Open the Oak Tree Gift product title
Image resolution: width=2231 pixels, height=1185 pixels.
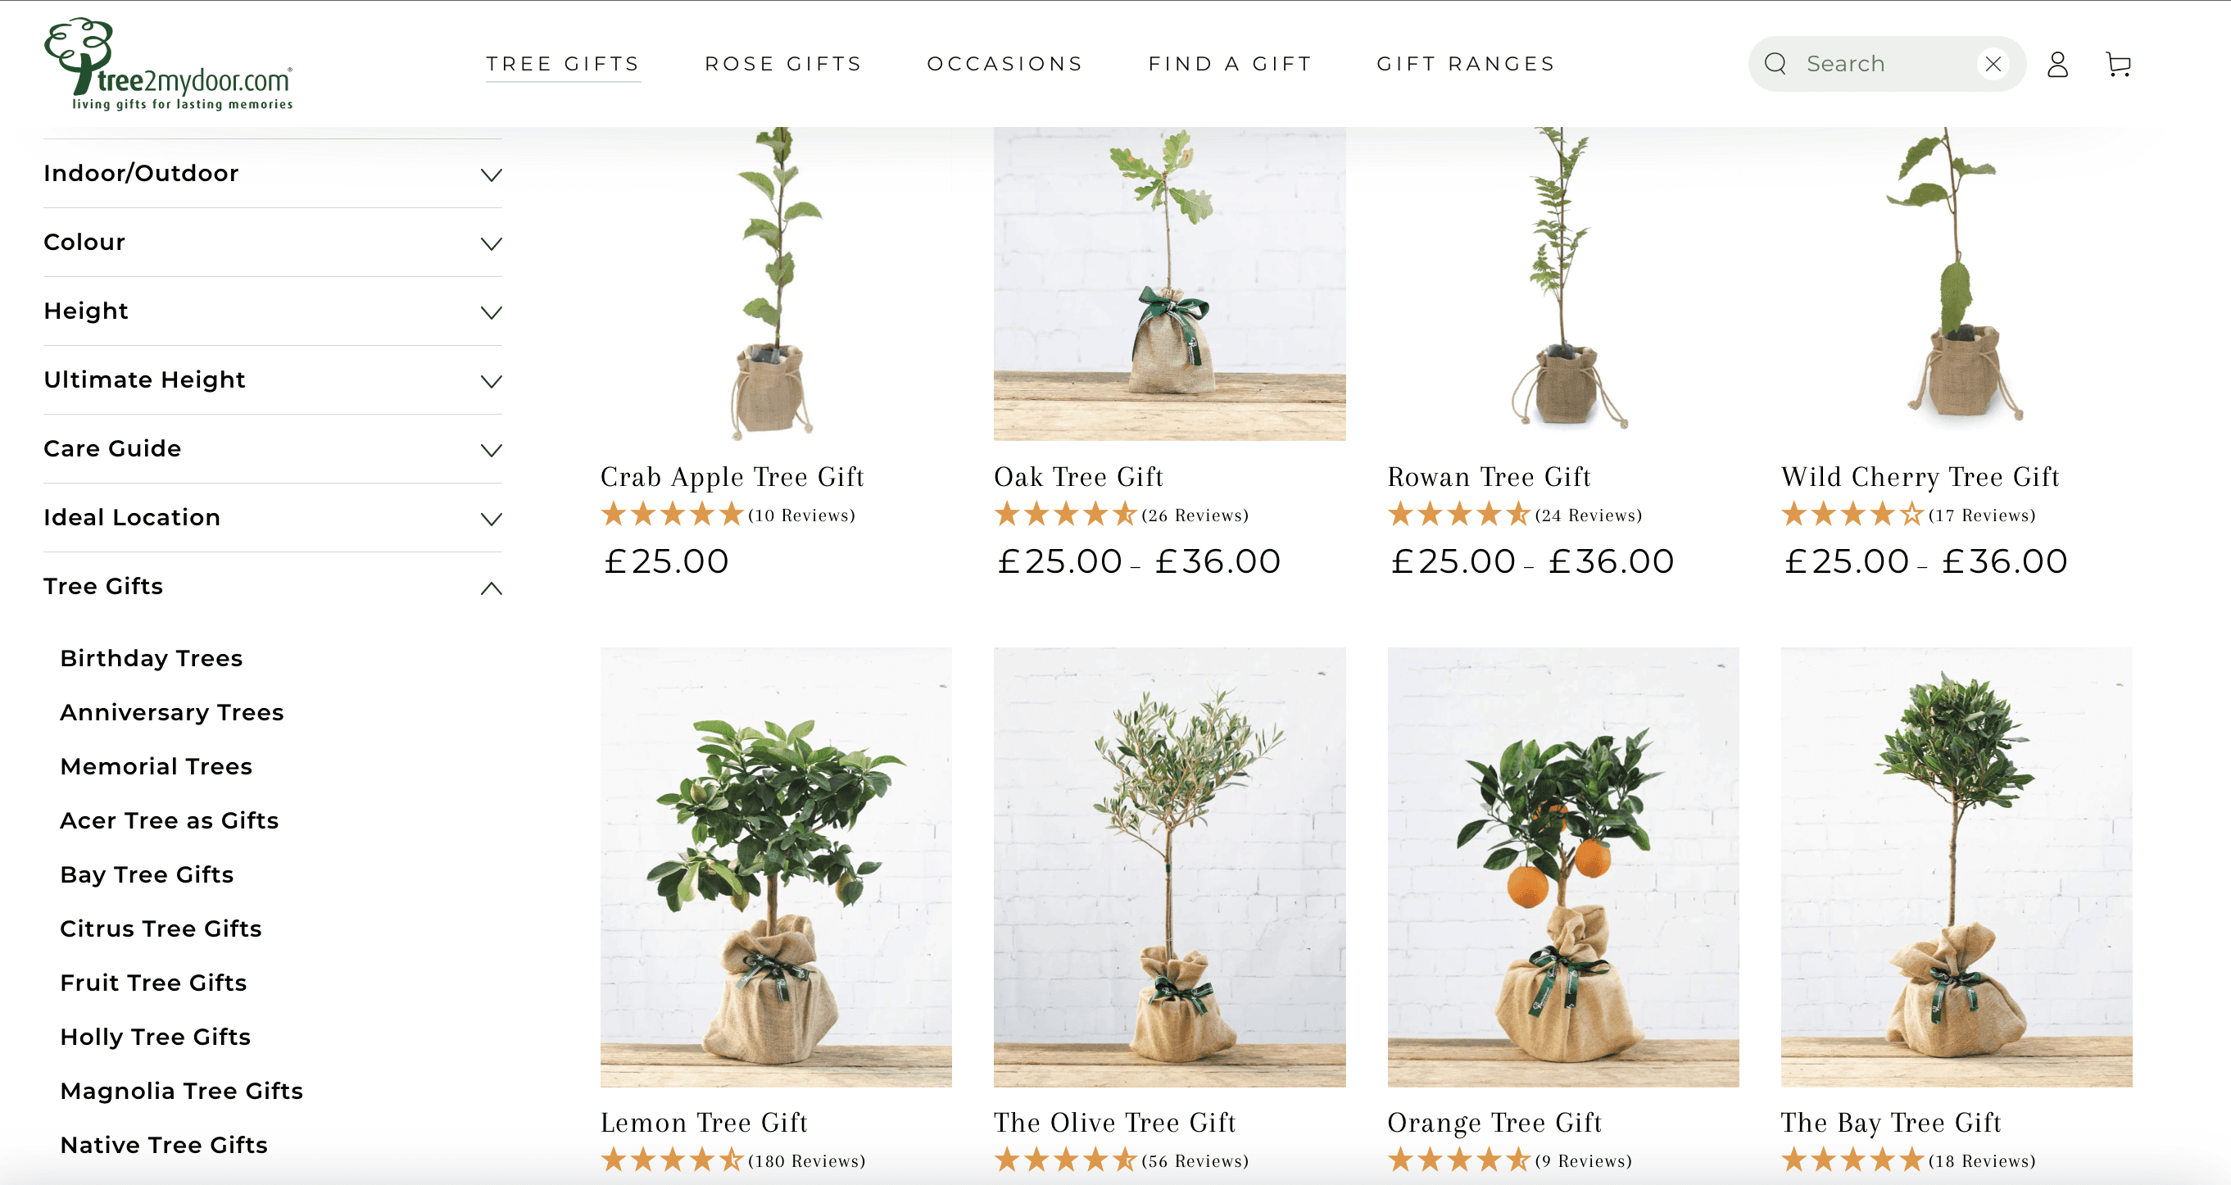tap(1078, 476)
